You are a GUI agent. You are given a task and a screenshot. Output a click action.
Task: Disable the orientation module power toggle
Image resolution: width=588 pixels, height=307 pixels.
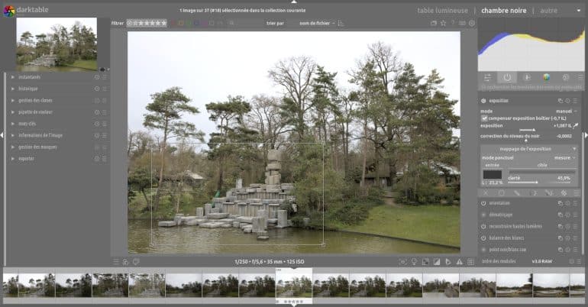tap(484, 204)
